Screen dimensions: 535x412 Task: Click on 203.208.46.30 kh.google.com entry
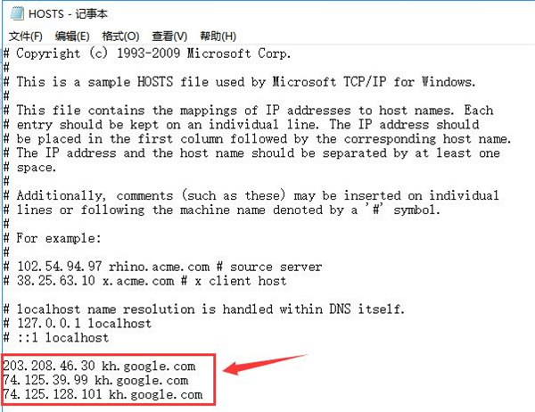tap(99, 366)
